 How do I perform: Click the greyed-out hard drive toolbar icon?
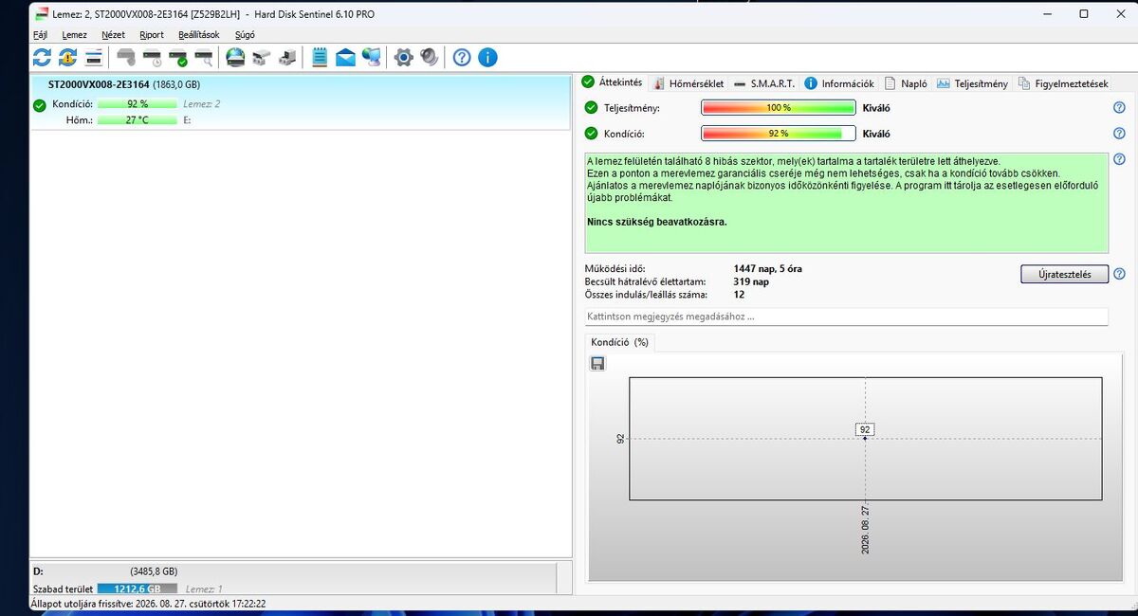126,57
